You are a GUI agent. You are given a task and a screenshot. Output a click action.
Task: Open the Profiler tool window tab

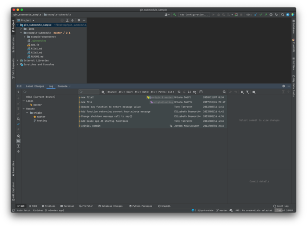tap(86, 206)
